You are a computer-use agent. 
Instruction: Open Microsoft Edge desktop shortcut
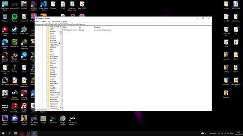tap(5, 44)
